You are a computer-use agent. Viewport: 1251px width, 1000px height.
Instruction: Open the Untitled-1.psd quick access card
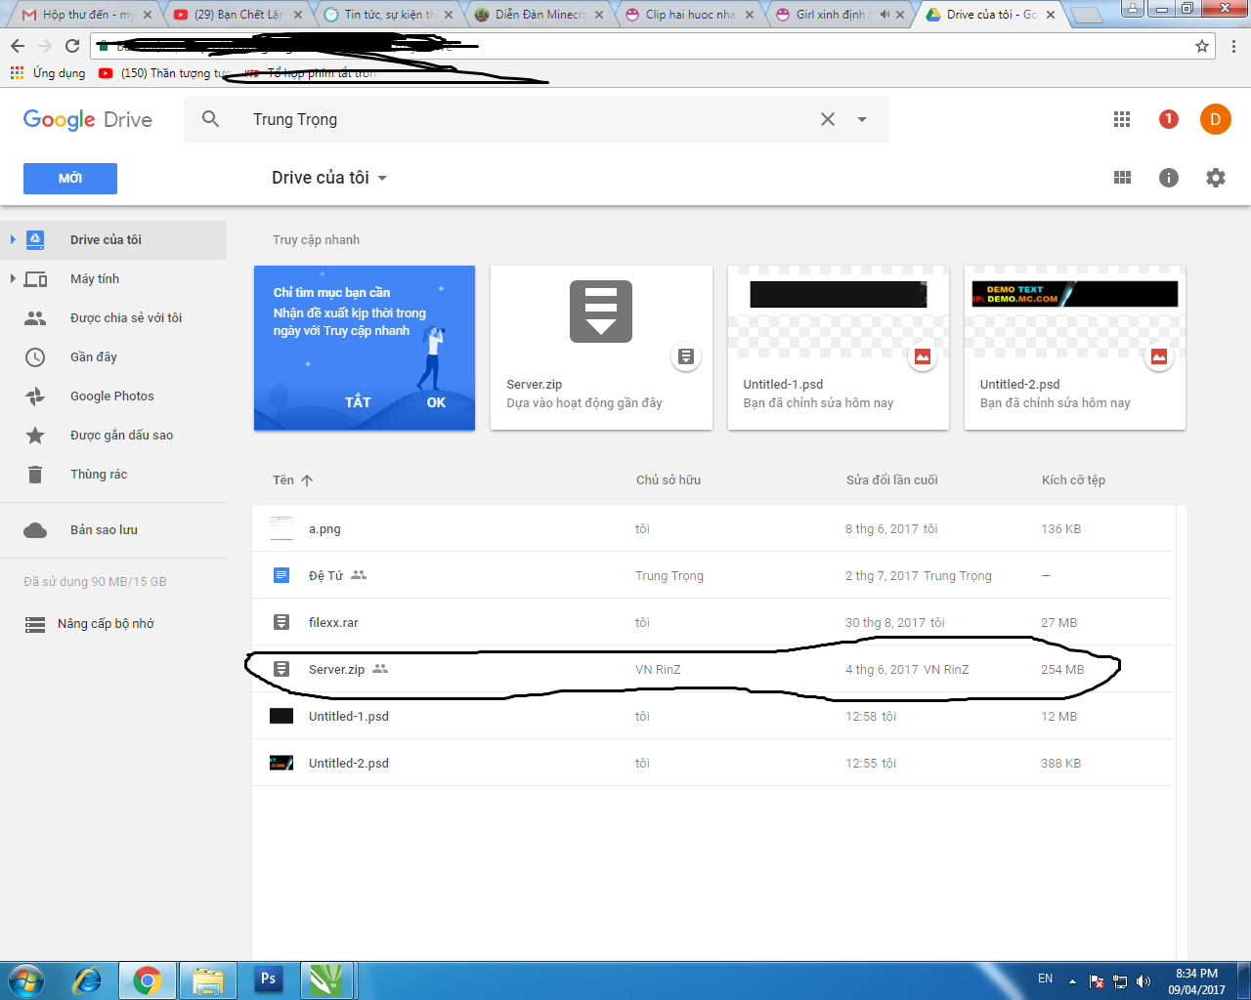pos(839,348)
